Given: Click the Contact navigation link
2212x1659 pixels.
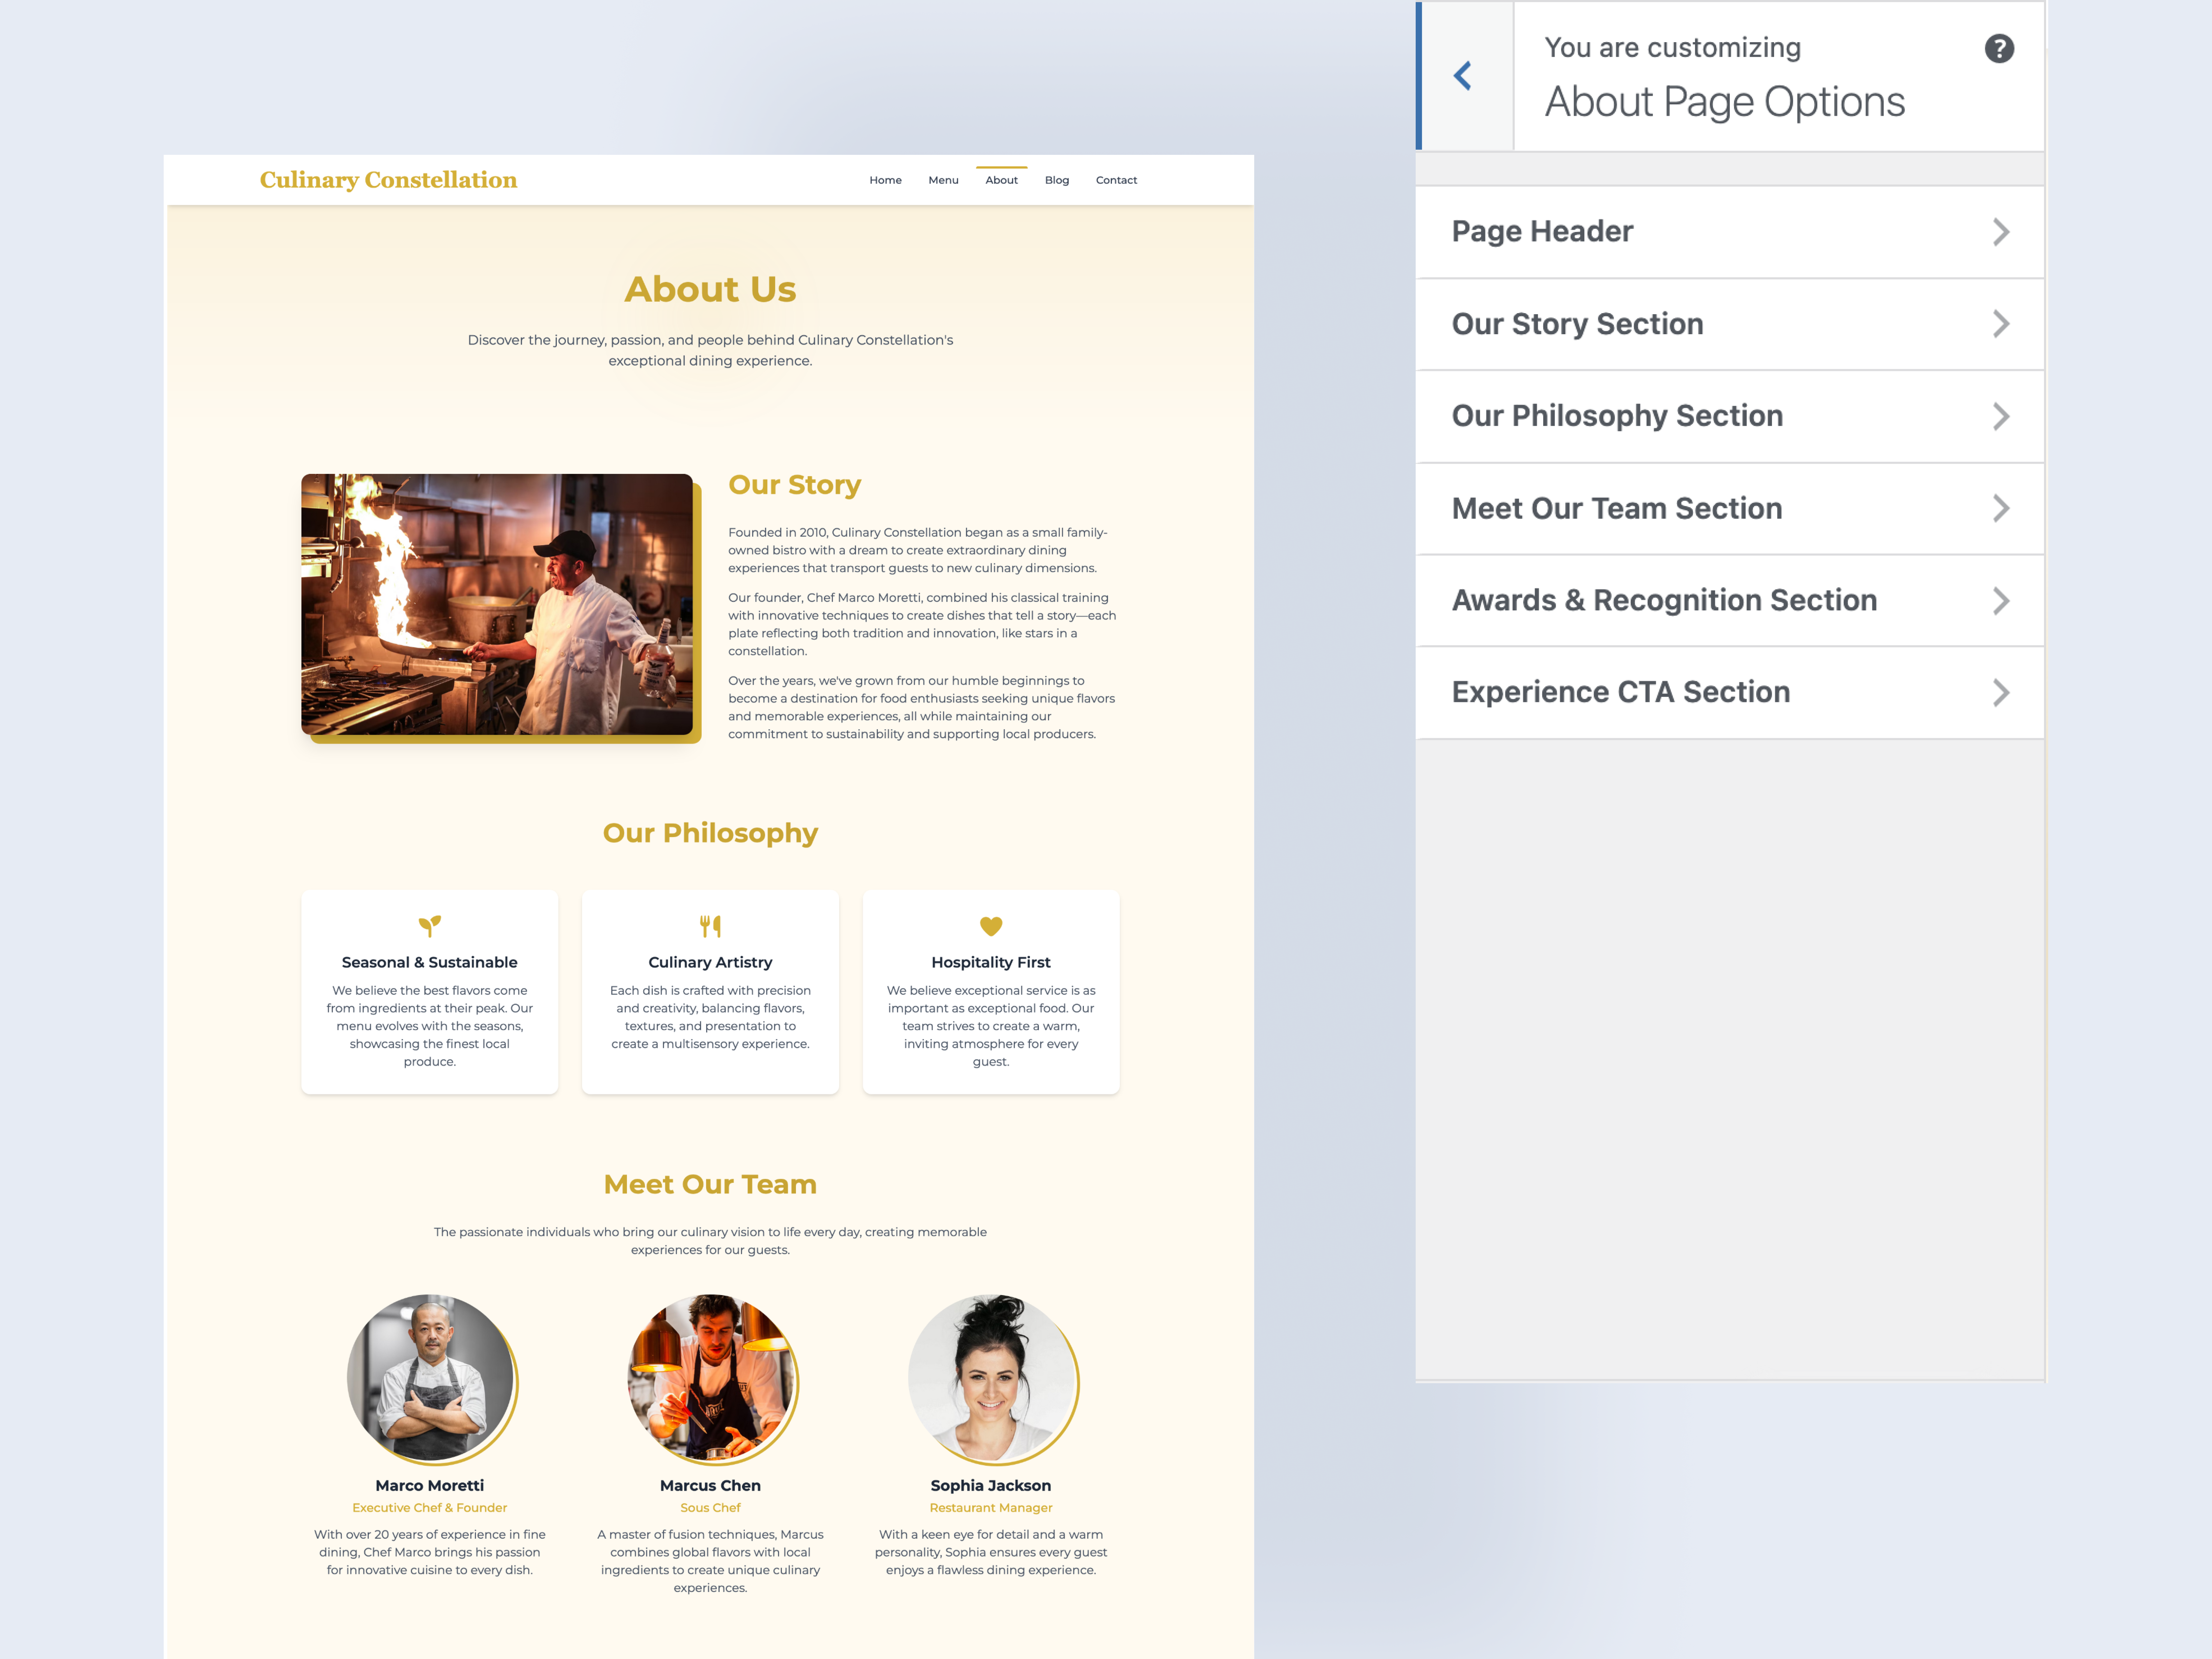Looking at the screenshot, I should (x=1116, y=180).
